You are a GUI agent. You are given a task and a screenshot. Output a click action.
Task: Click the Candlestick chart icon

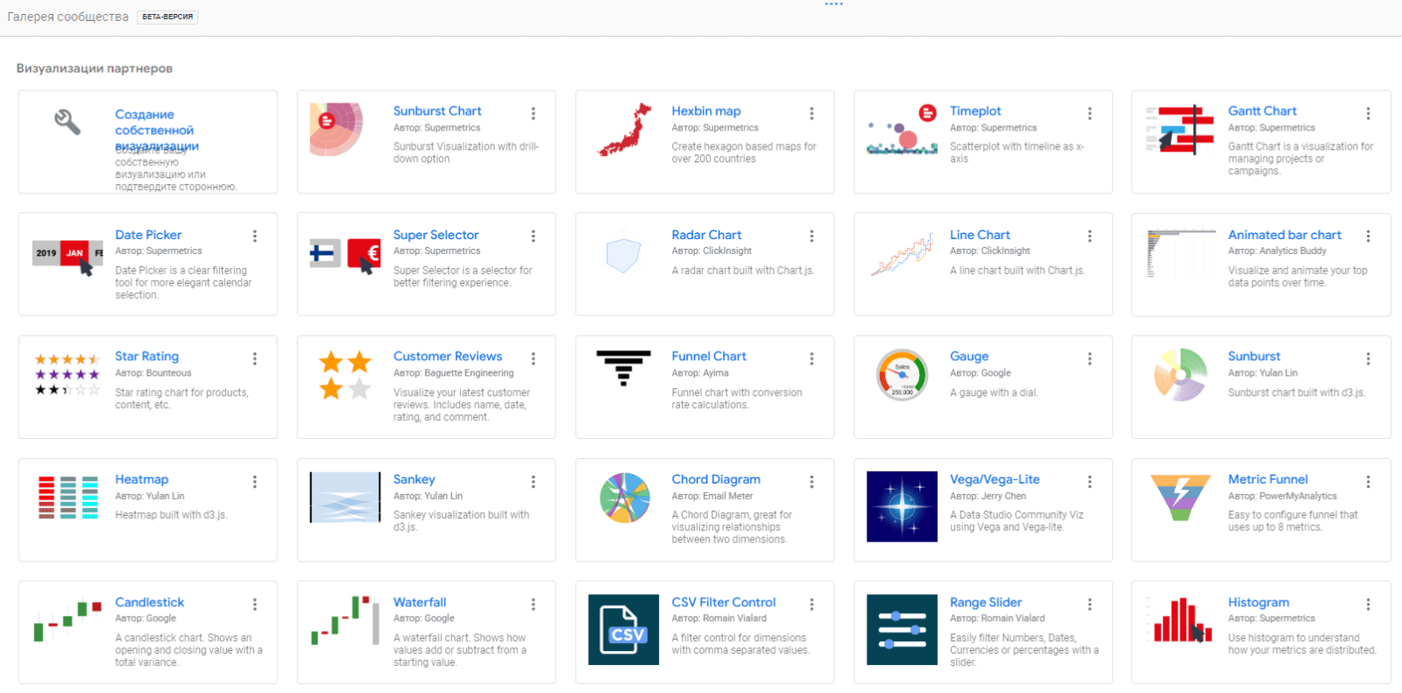pos(67,620)
